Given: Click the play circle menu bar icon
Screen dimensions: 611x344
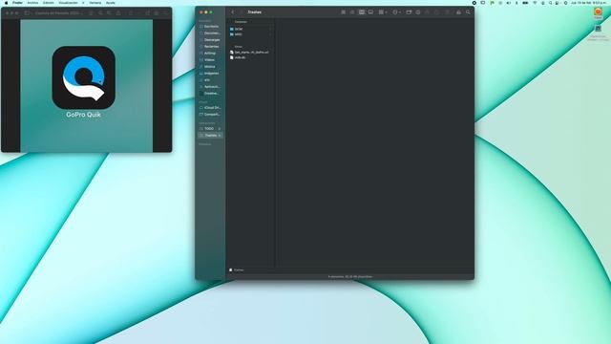Looking at the screenshot, I should coord(474,3).
